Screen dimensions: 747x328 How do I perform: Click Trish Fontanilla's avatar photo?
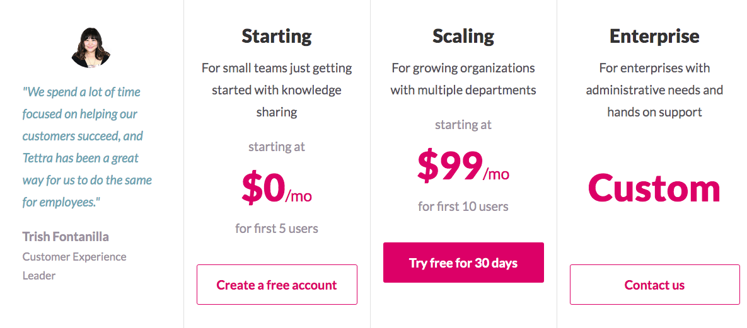coord(91,48)
